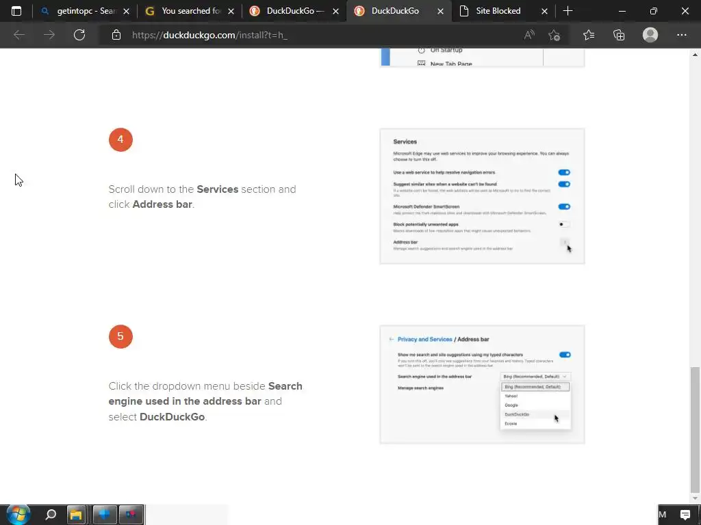Click the Address bar dropdown screenshot in step 5
Viewport: 701px width, 525px height.
[x=482, y=384]
